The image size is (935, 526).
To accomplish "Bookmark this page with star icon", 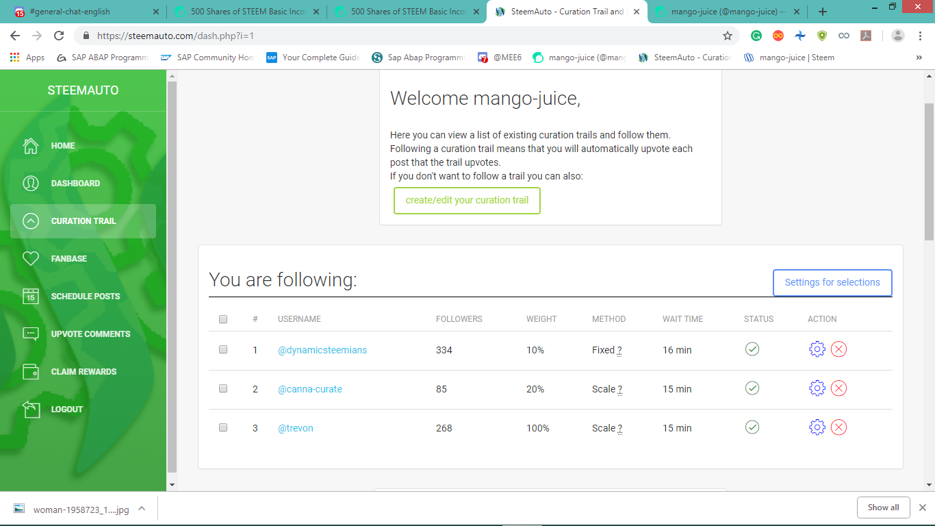I will 728,36.
